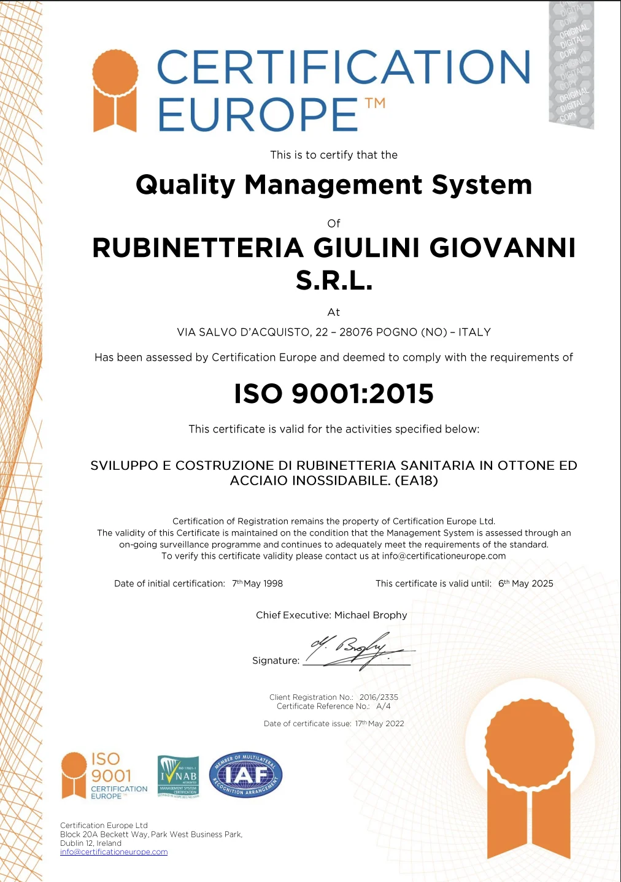Click the large orange ribbon seal
The image size is (621, 882).
tap(529, 780)
